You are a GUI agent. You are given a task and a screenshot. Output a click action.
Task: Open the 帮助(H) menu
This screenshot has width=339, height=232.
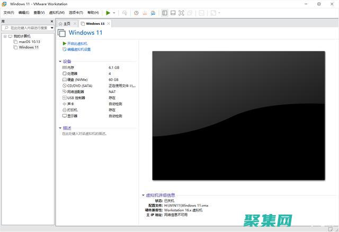(x=93, y=13)
